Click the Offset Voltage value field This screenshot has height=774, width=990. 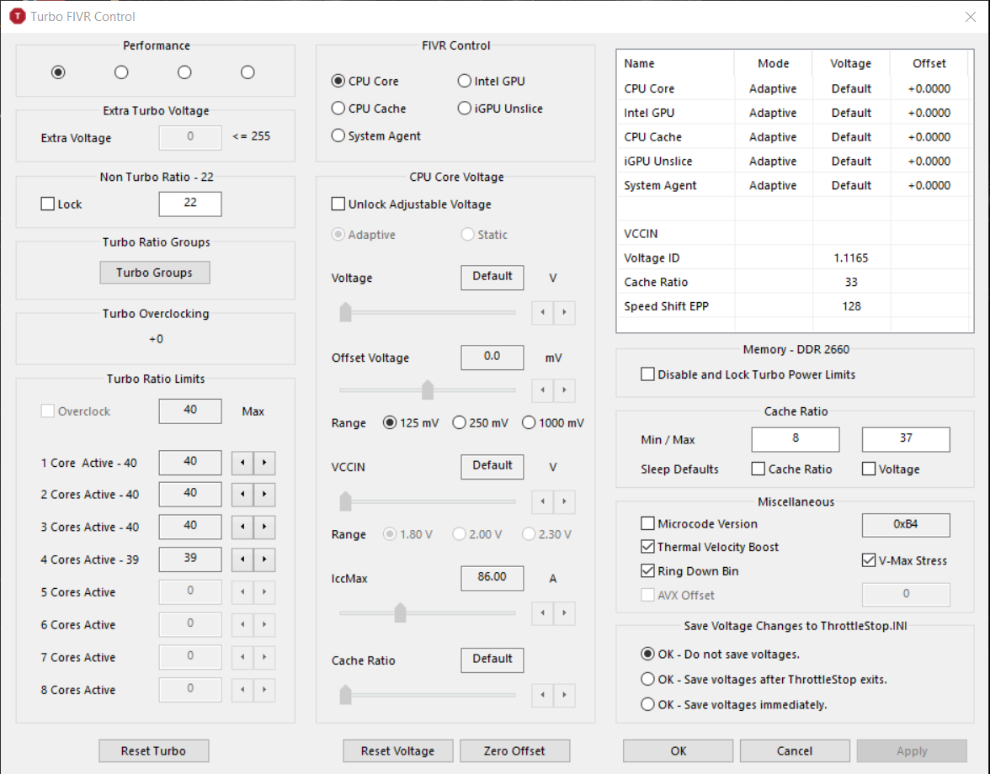pos(492,357)
